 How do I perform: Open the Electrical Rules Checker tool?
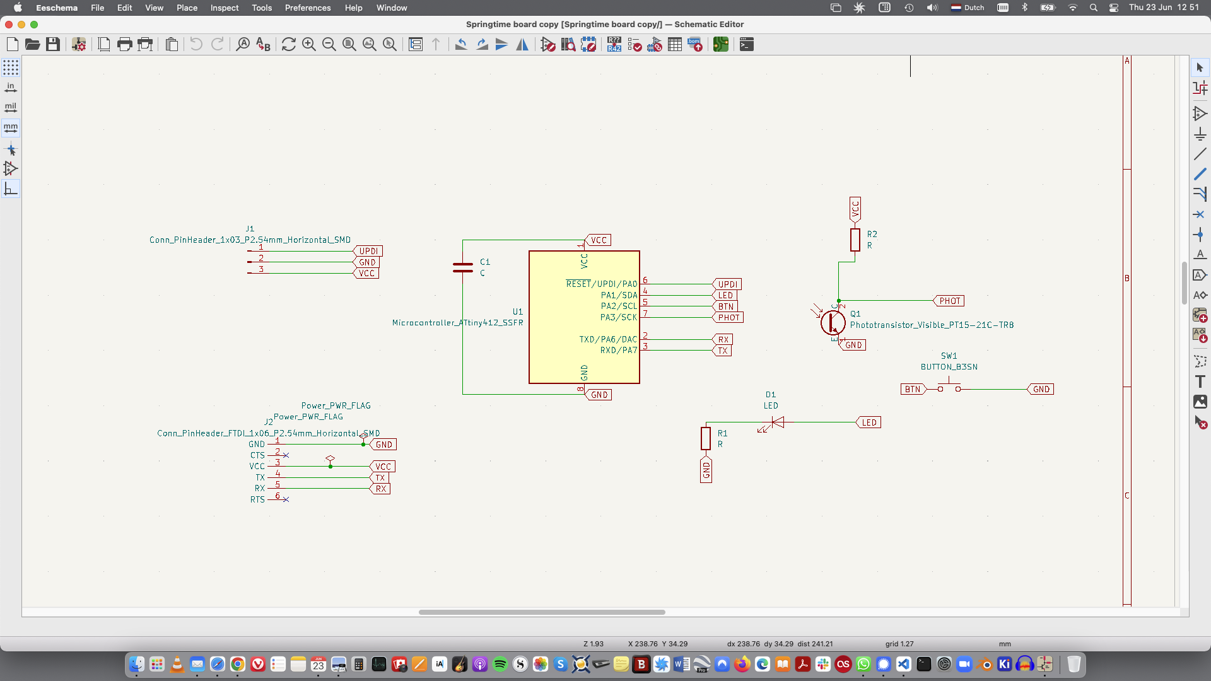click(x=635, y=44)
